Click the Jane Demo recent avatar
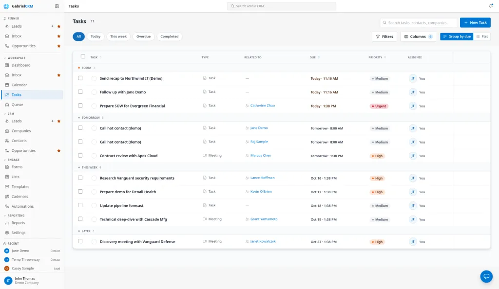 point(7,251)
